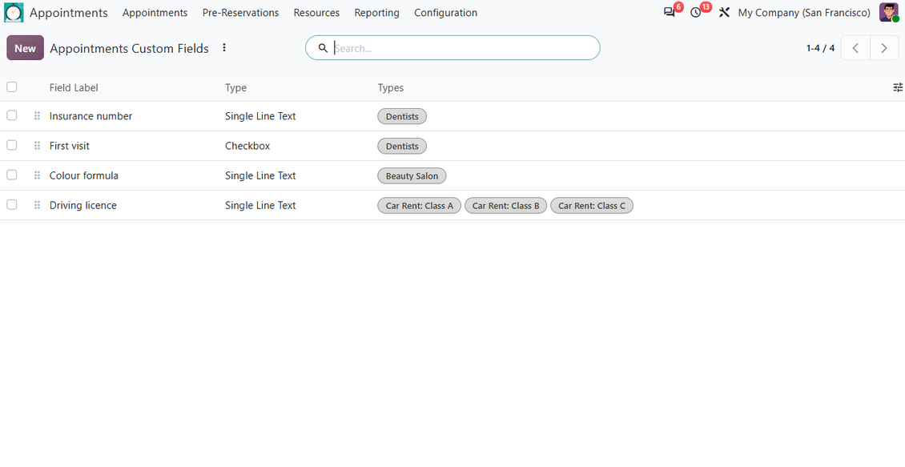Switch company via My Company (San Francisco)
The height and width of the screenshot is (467, 905).
tap(804, 13)
